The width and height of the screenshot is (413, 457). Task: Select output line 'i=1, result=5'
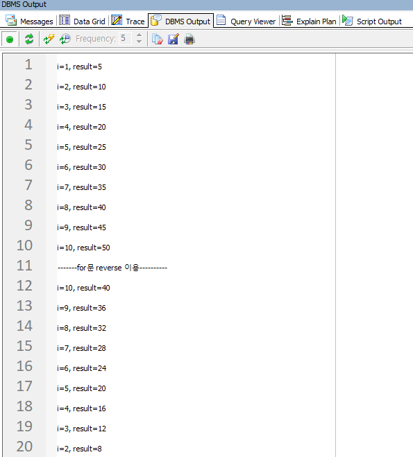point(79,67)
